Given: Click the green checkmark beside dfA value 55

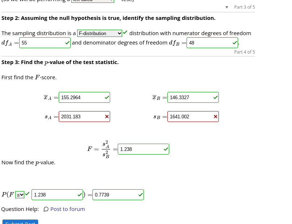Looking at the screenshot, I should (67, 42).
